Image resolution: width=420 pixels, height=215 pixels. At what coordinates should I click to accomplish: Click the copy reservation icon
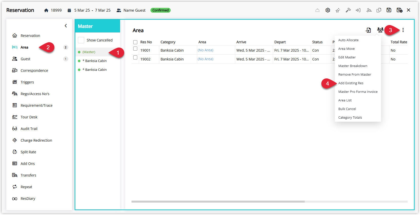(x=379, y=10)
